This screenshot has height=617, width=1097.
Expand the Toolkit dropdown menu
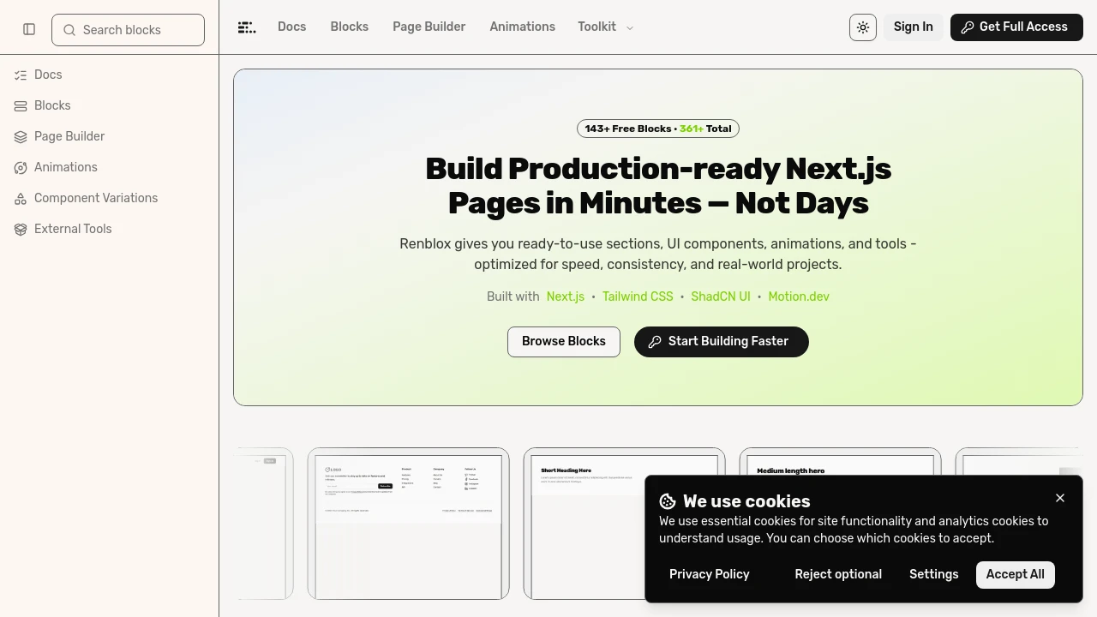pos(605,27)
